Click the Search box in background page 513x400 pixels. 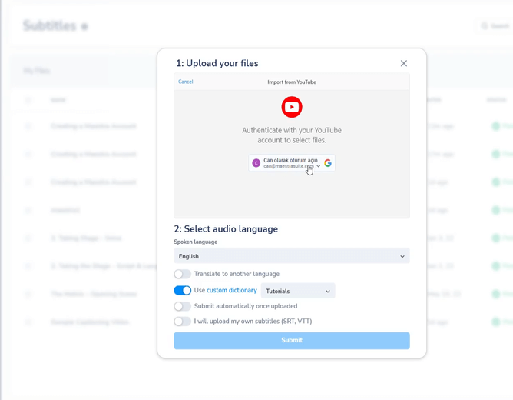pos(495,26)
